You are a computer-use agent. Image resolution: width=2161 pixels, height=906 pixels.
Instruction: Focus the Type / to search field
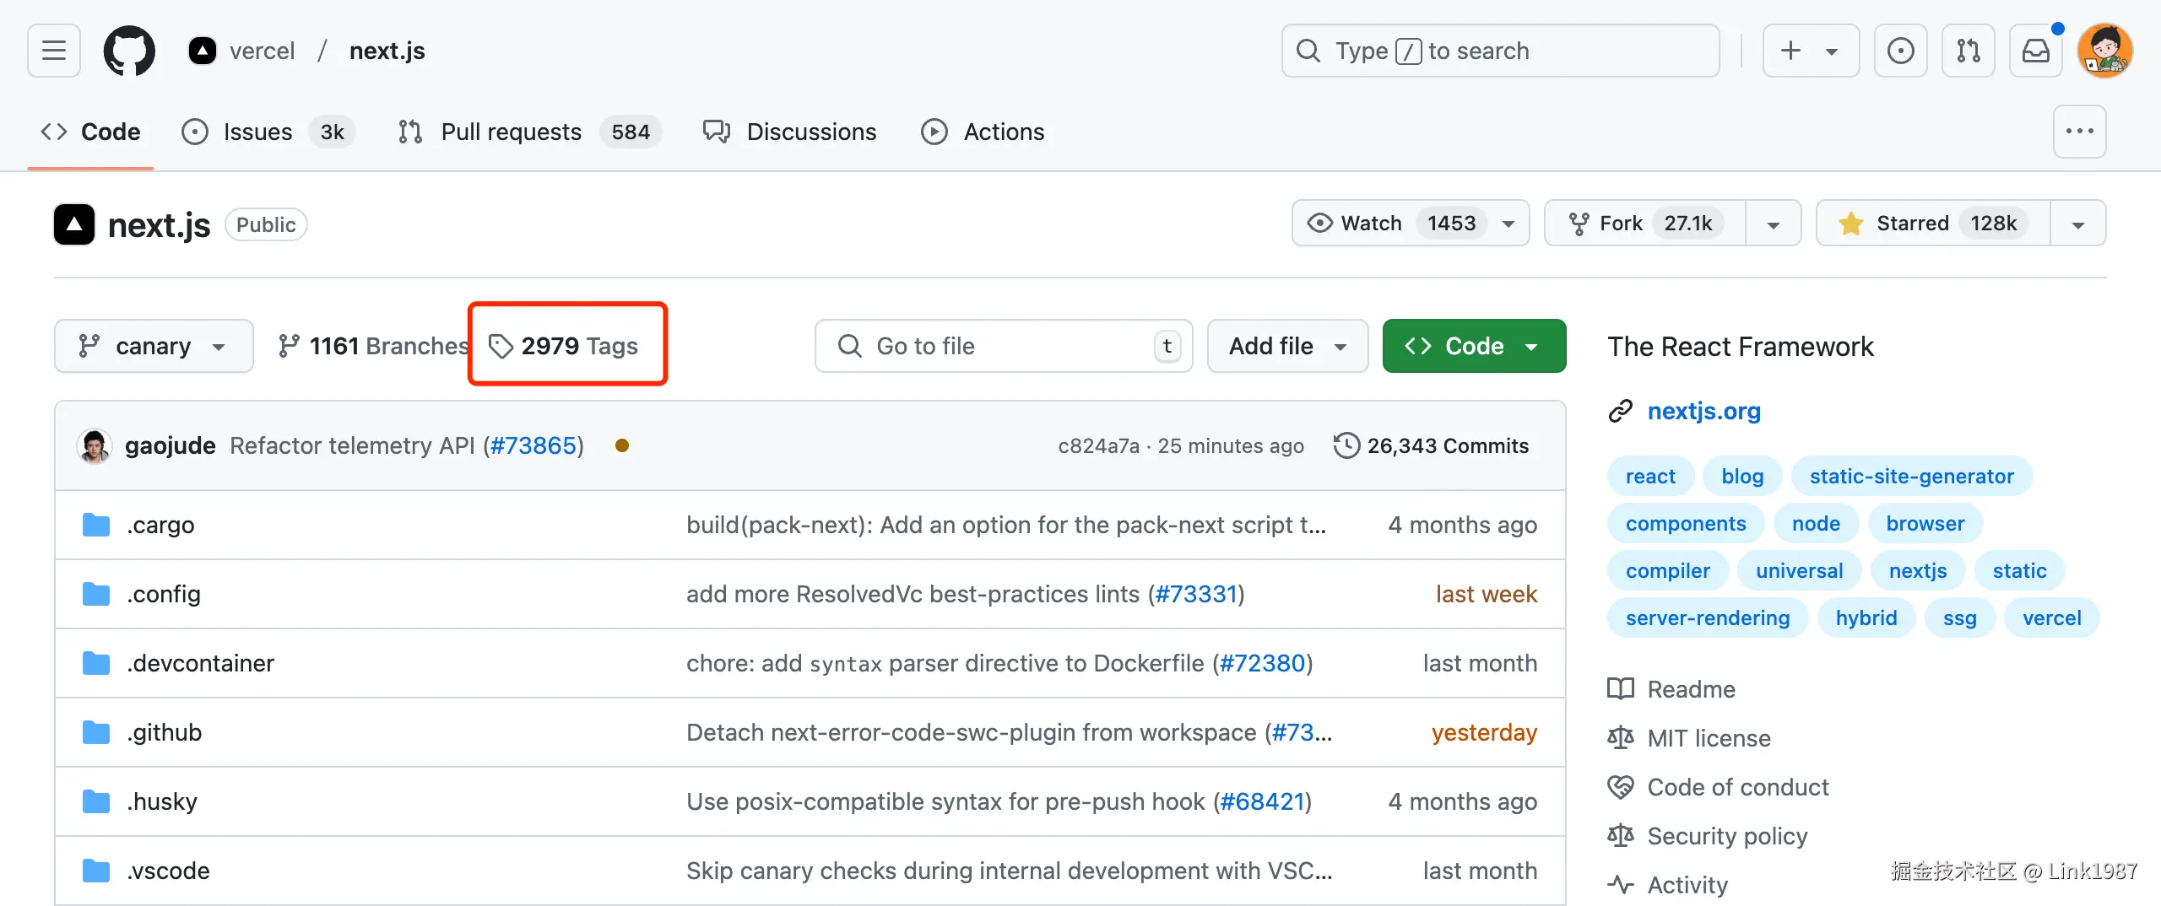tap(1500, 51)
